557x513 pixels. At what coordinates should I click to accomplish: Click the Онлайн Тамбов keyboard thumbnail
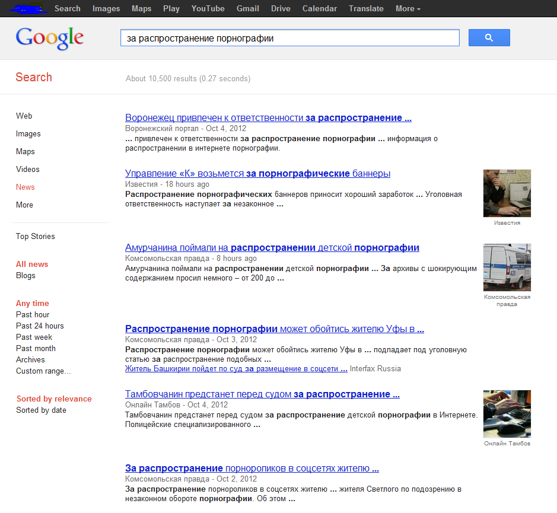507,414
